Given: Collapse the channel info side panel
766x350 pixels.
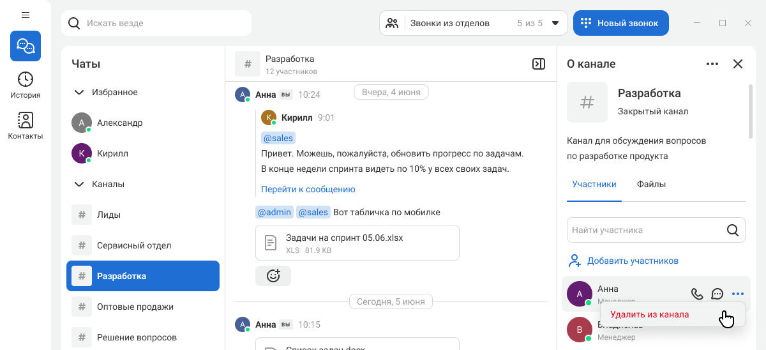Looking at the screenshot, I should pyautogui.click(x=539, y=64).
